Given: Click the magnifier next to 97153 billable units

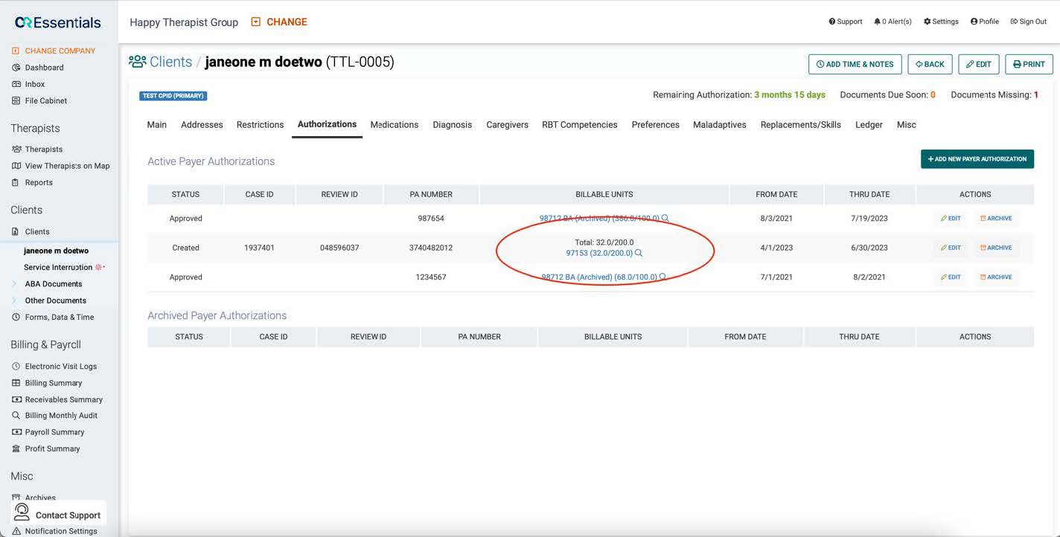Looking at the screenshot, I should tap(639, 253).
